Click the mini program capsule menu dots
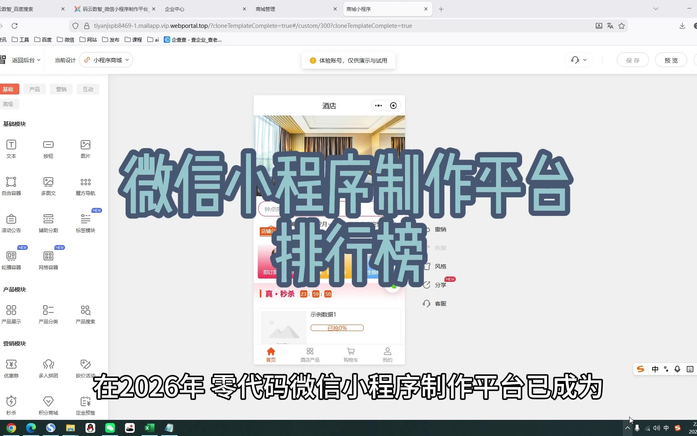This screenshot has width=697, height=436. (x=378, y=106)
